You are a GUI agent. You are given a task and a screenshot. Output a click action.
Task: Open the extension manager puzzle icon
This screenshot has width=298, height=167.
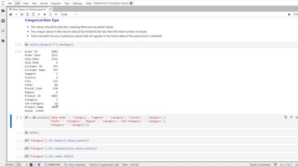coord(3,41)
